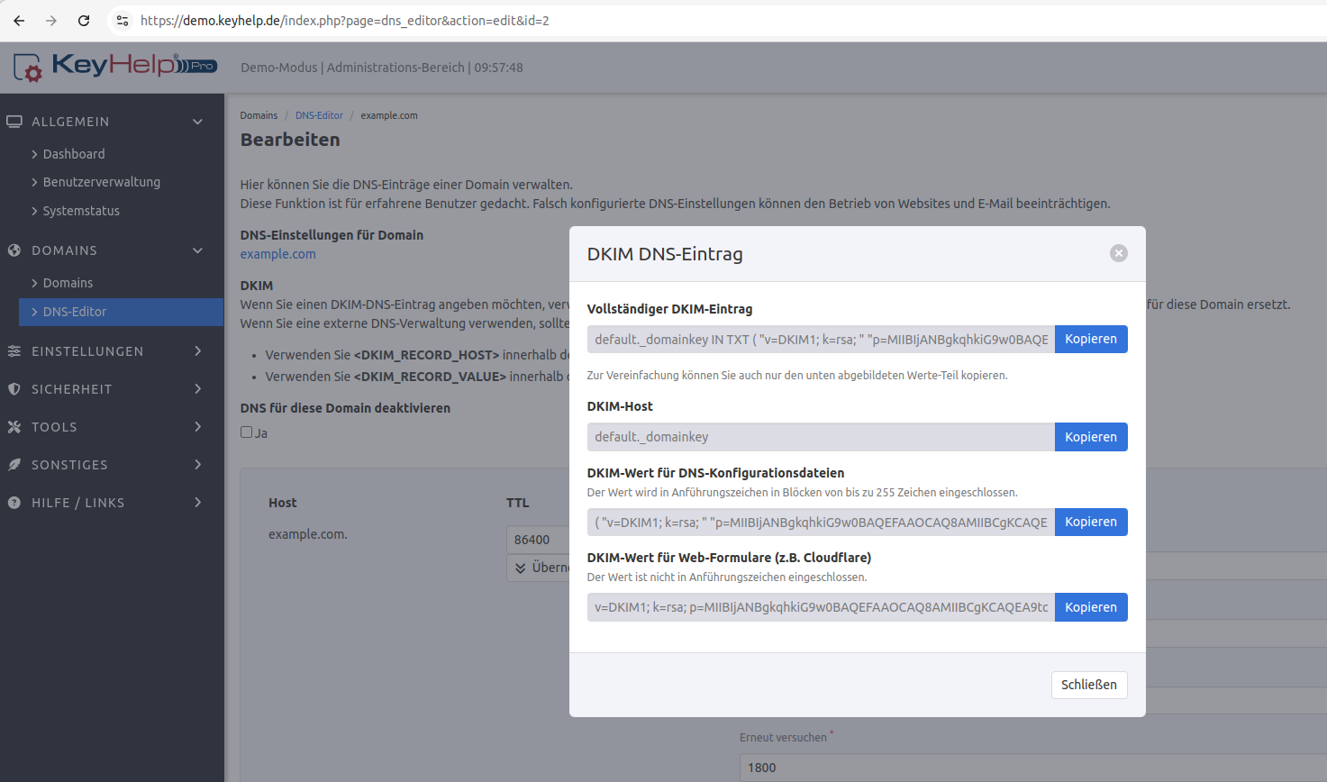Click the Hilfe / Links question mark icon

click(14, 503)
